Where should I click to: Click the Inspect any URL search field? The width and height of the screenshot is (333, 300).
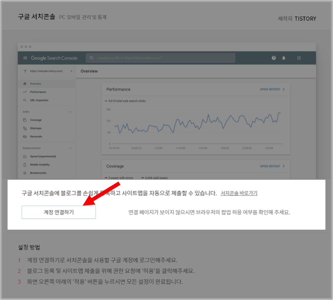click(160, 58)
